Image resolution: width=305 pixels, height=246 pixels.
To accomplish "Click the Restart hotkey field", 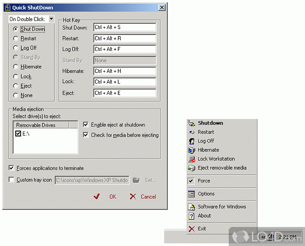I will pos(125,38).
